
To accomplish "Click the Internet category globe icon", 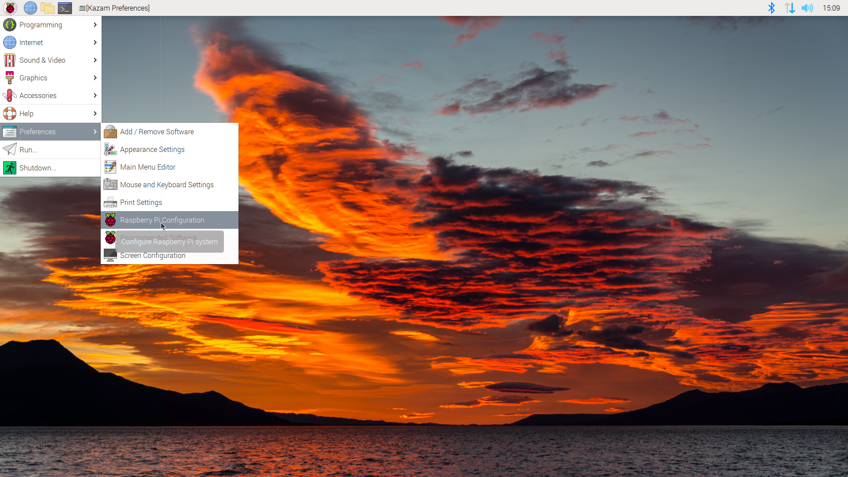I will point(10,42).
